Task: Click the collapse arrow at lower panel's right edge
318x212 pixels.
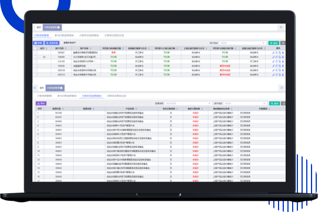Action: pos(281,88)
